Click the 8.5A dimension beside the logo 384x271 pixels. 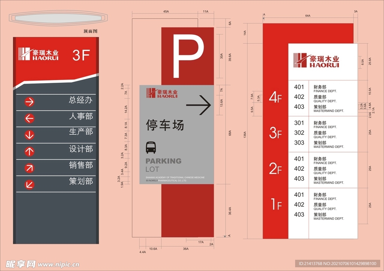[363, 62]
